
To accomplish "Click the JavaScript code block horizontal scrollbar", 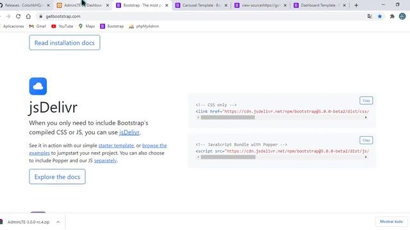I will [228, 157].
